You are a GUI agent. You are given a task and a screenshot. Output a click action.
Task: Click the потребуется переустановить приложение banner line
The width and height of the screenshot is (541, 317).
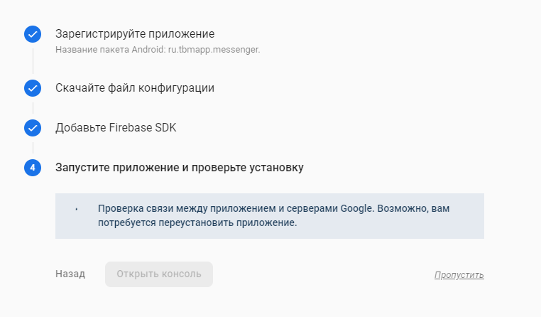197,222
